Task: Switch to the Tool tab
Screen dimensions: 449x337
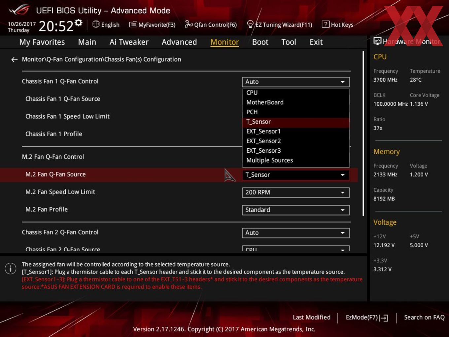Action: pos(289,42)
